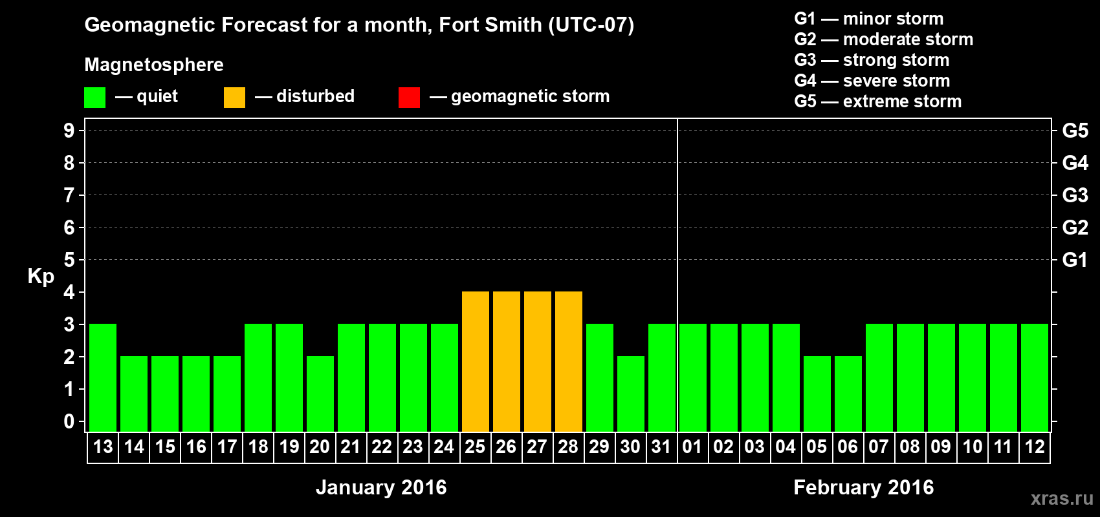The height and width of the screenshot is (517, 1100).
Task: Select the February 05 bar
Action: click(817, 394)
